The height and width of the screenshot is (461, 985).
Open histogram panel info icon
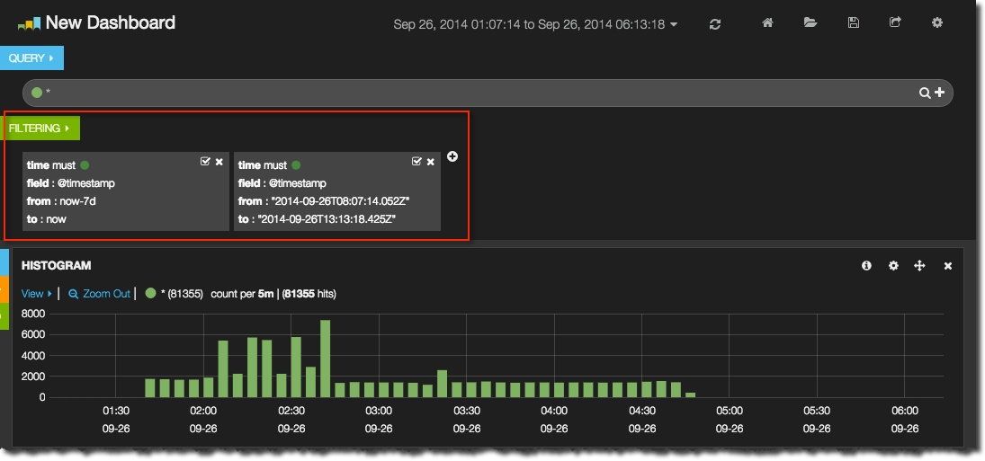click(866, 266)
